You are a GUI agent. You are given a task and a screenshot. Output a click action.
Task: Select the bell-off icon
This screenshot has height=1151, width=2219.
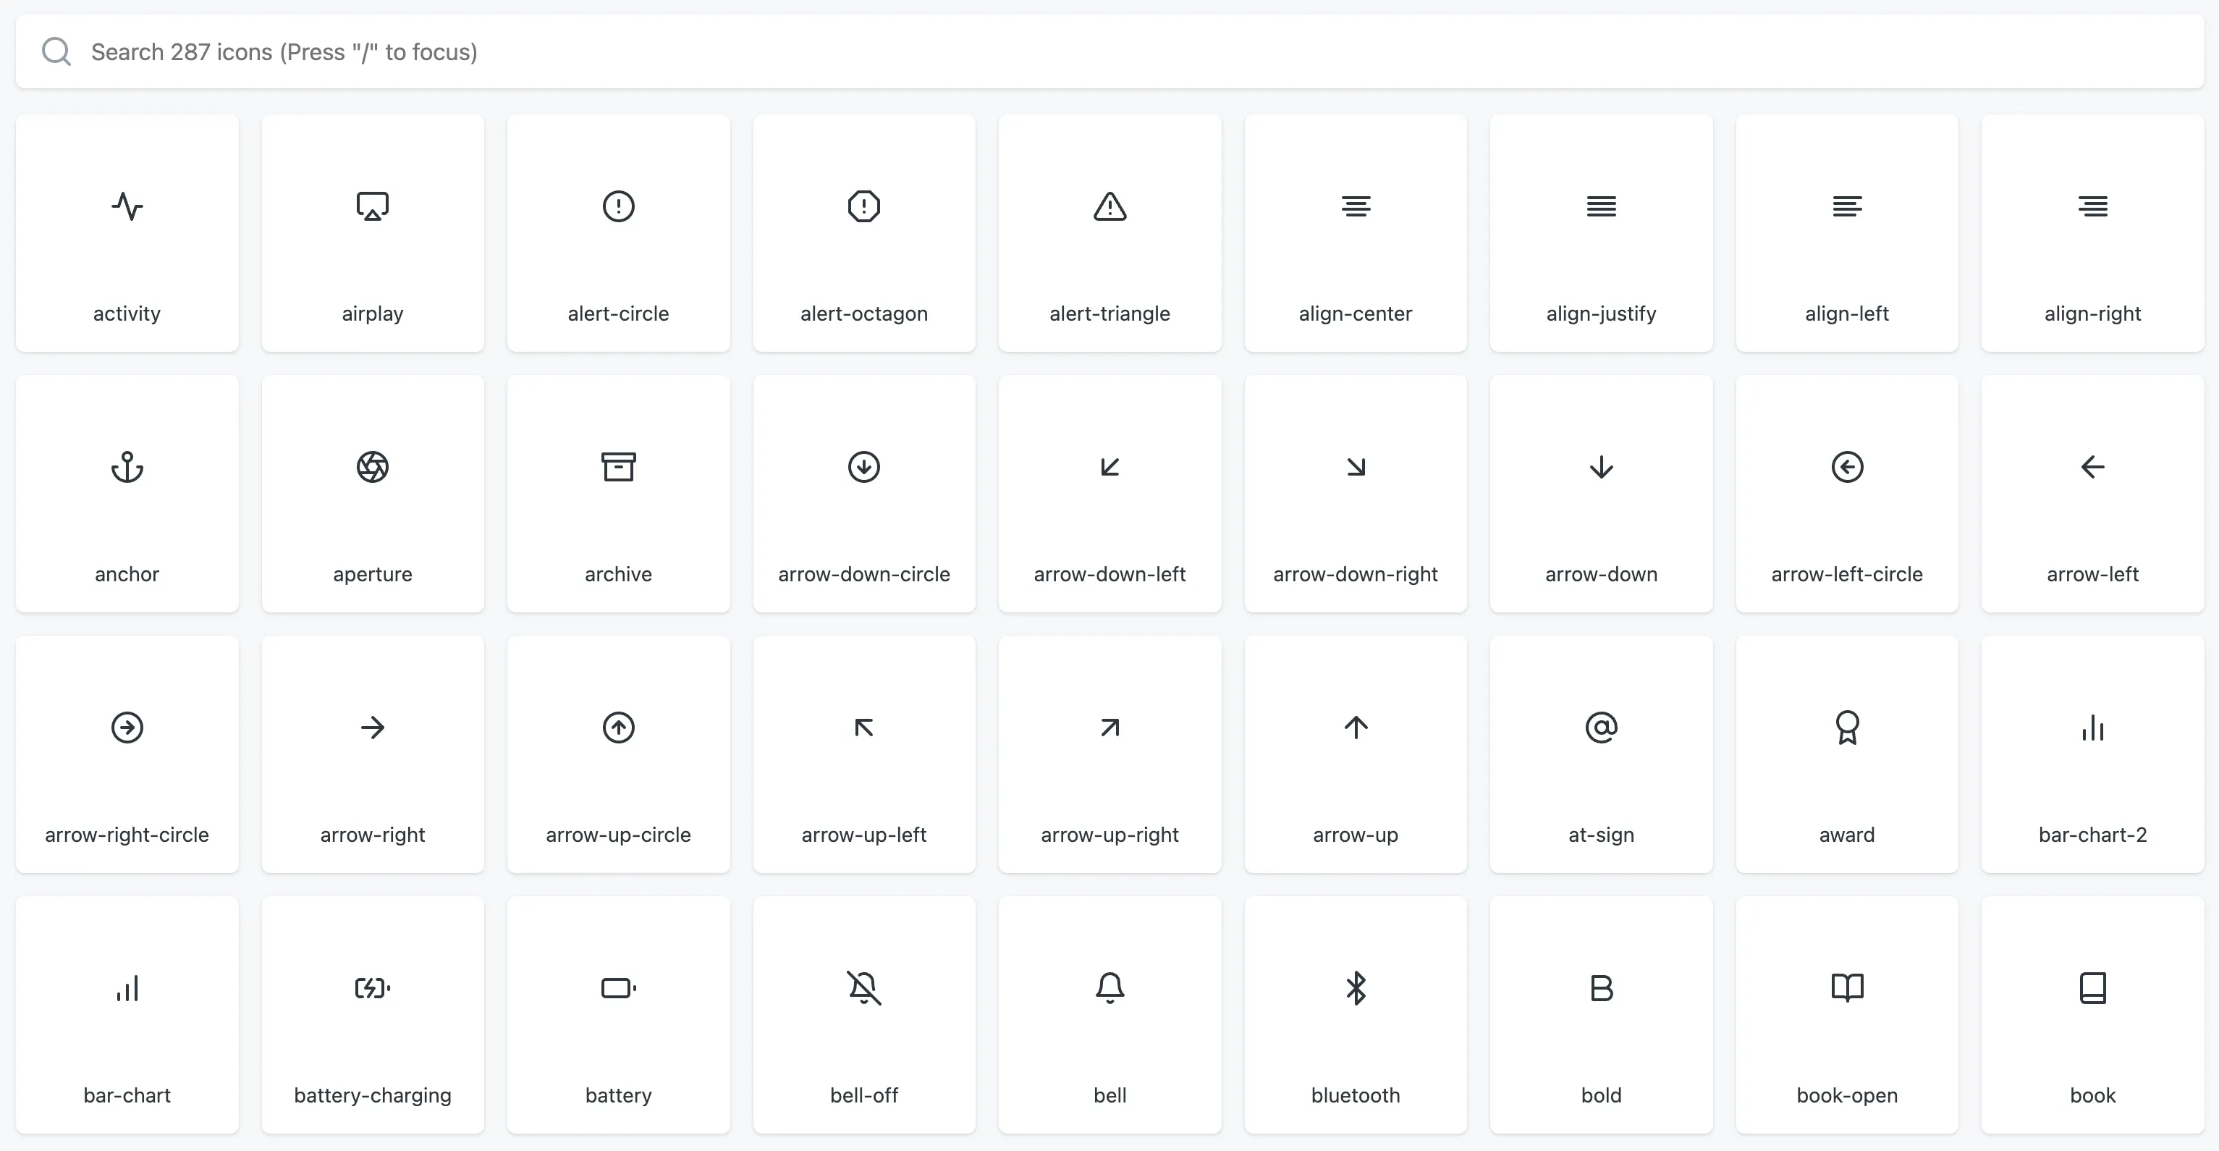click(x=864, y=989)
